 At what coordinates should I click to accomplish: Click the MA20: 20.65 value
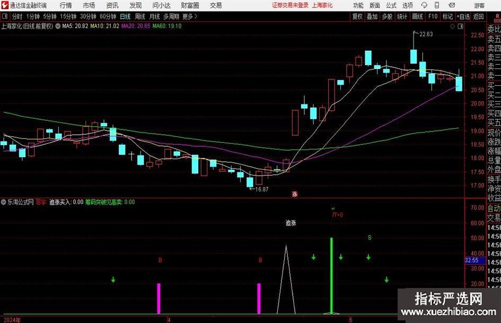coord(136,26)
